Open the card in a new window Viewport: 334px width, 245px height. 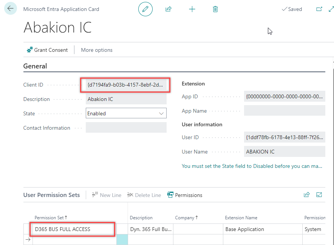click(x=319, y=9)
